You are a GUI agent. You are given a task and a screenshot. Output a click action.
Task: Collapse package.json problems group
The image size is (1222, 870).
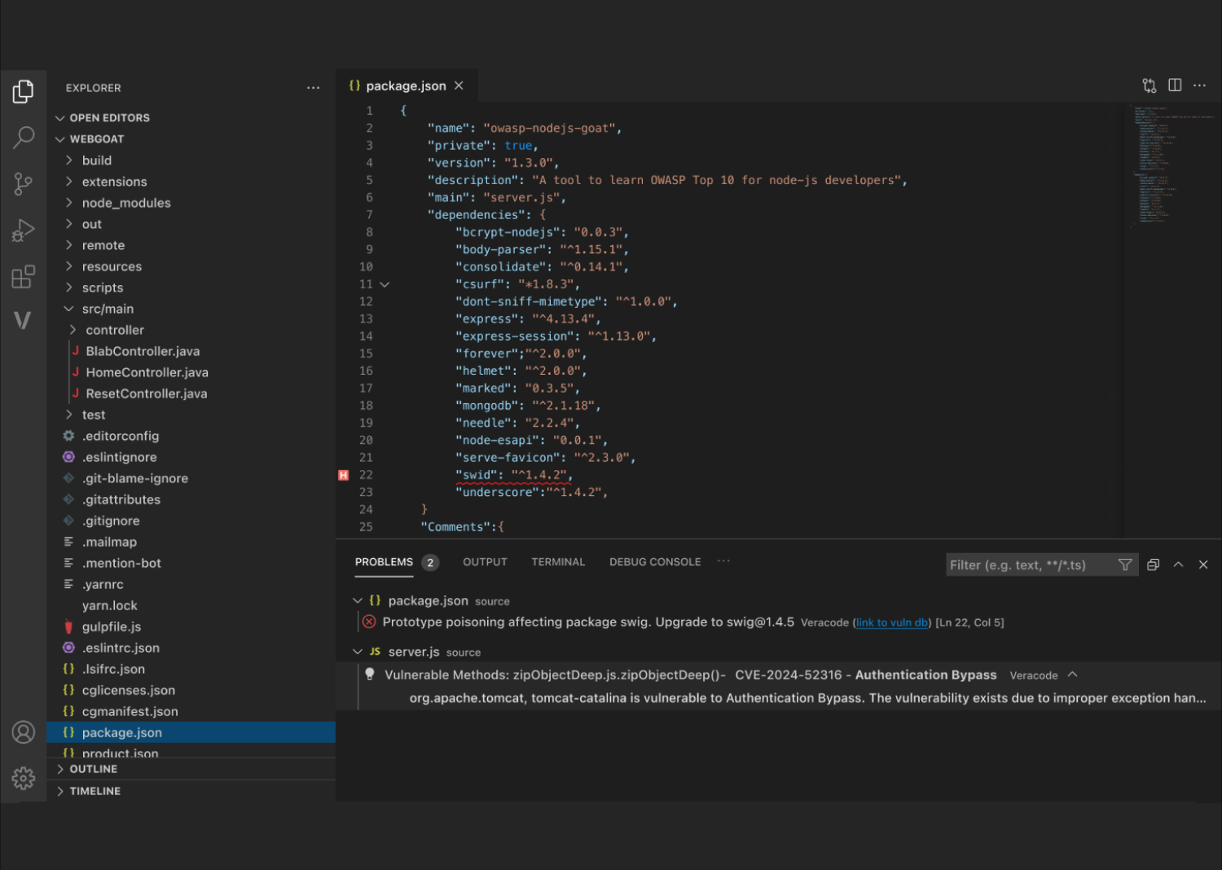coord(358,600)
